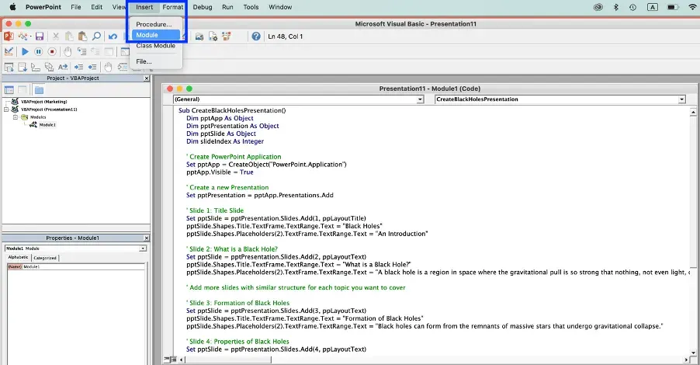Image resolution: width=700 pixels, height=365 pixels.
Task: Collapse the Modules folder tree node
Action: 16,117
